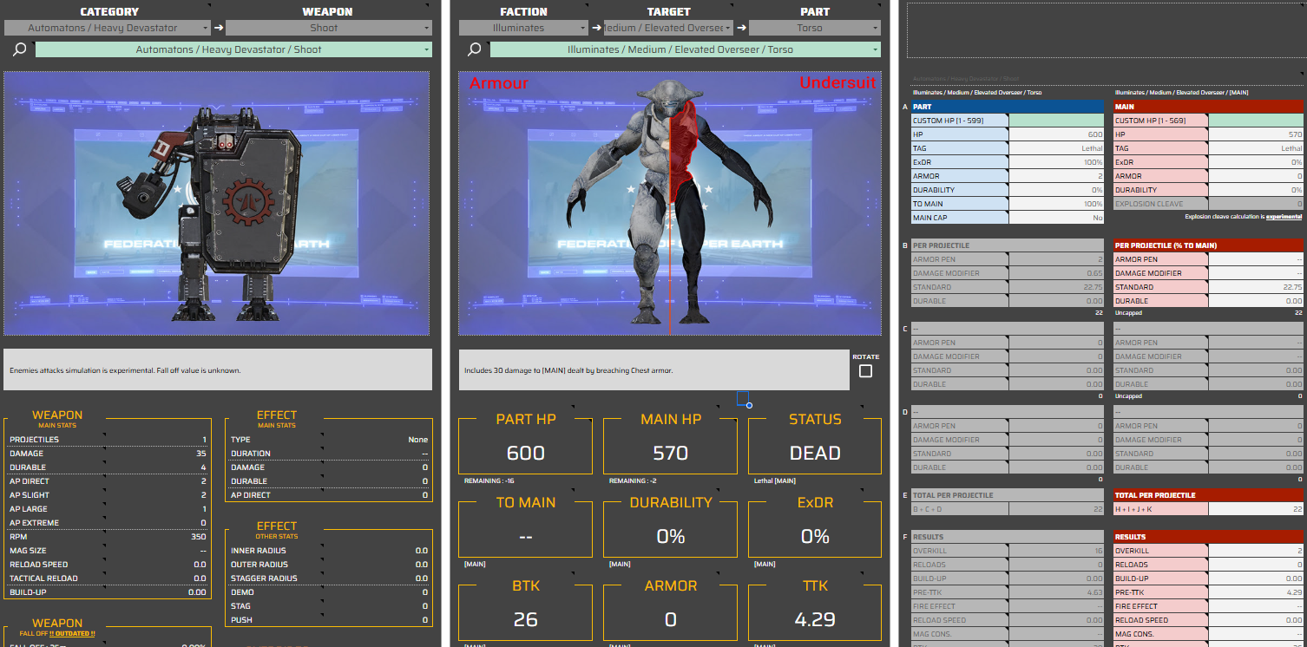Screen dimensions: 1307x647
Task: Click the green CUSTOM HP (1 - 599) input cell
Action: 1056,121
